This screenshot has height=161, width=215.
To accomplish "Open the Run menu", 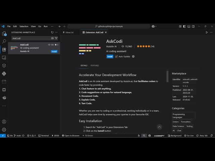I will click(x=46, y=26).
